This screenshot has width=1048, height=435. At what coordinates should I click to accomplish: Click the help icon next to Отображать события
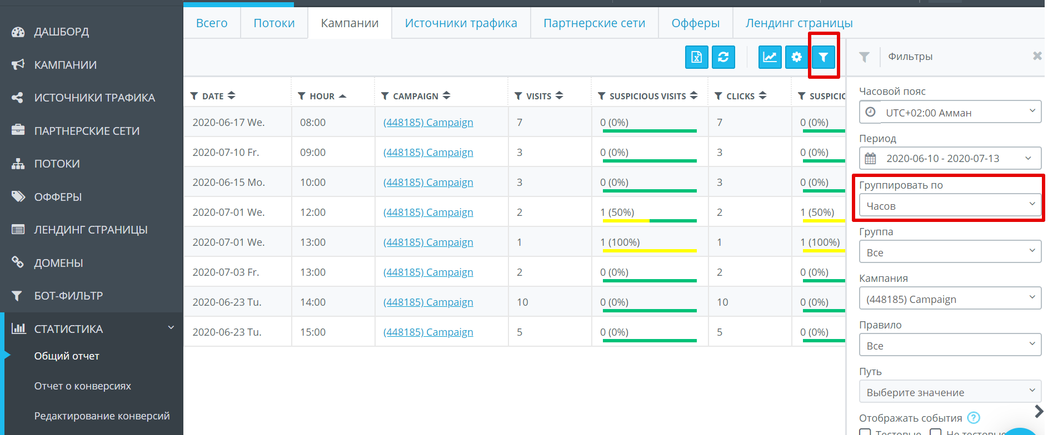pyautogui.click(x=974, y=418)
